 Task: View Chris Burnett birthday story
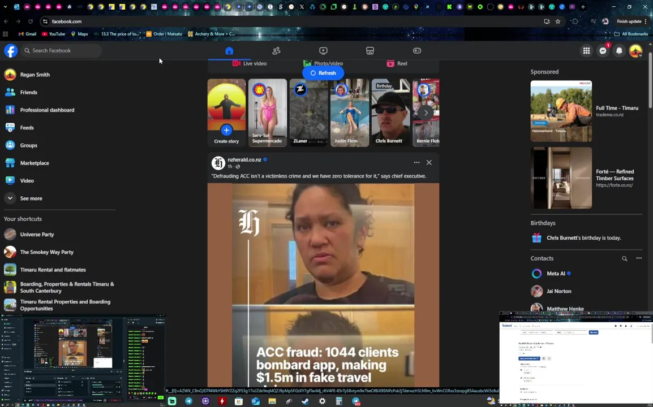click(x=390, y=113)
